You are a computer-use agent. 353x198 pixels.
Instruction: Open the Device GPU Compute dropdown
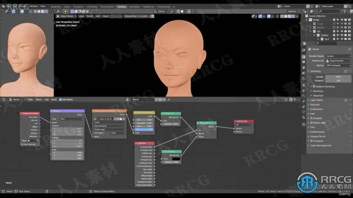338,65
